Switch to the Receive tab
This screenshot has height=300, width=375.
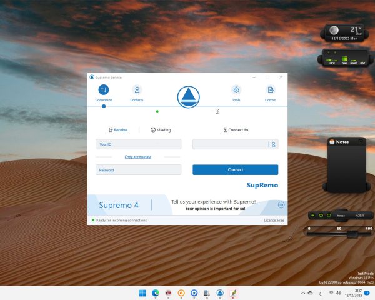[x=118, y=130]
